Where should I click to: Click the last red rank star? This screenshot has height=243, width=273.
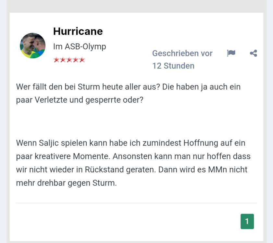tap(82, 60)
